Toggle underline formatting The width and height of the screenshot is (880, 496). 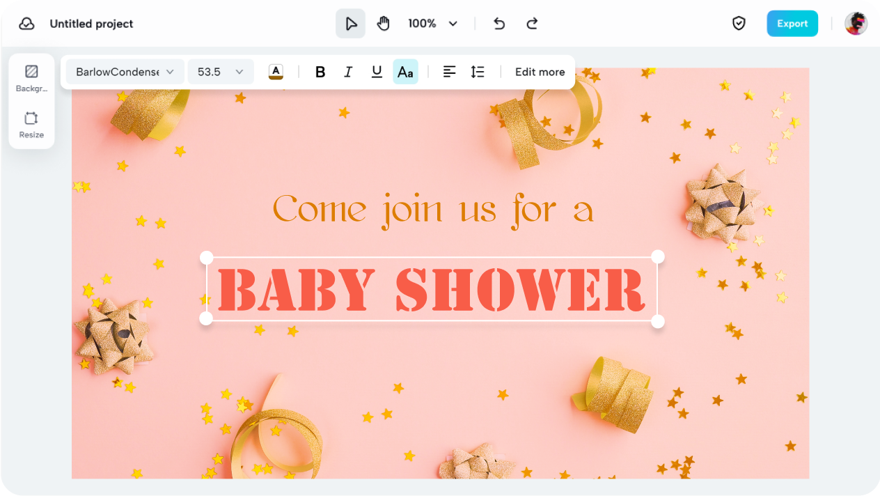click(x=377, y=72)
